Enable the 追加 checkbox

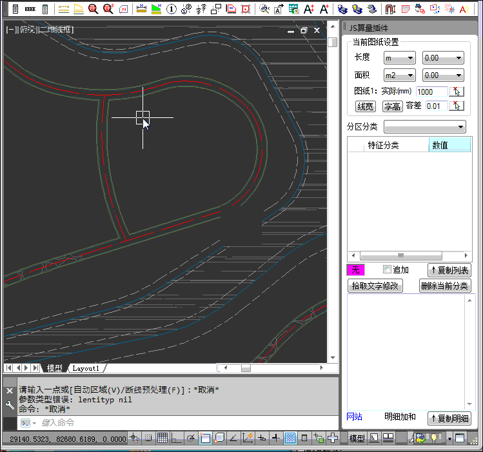pos(387,270)
